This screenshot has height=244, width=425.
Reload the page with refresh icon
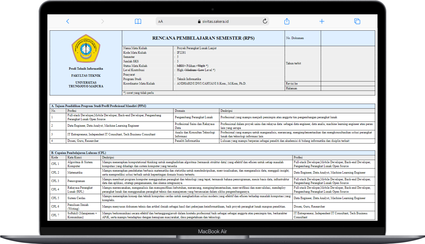click(x=265, y=21)
